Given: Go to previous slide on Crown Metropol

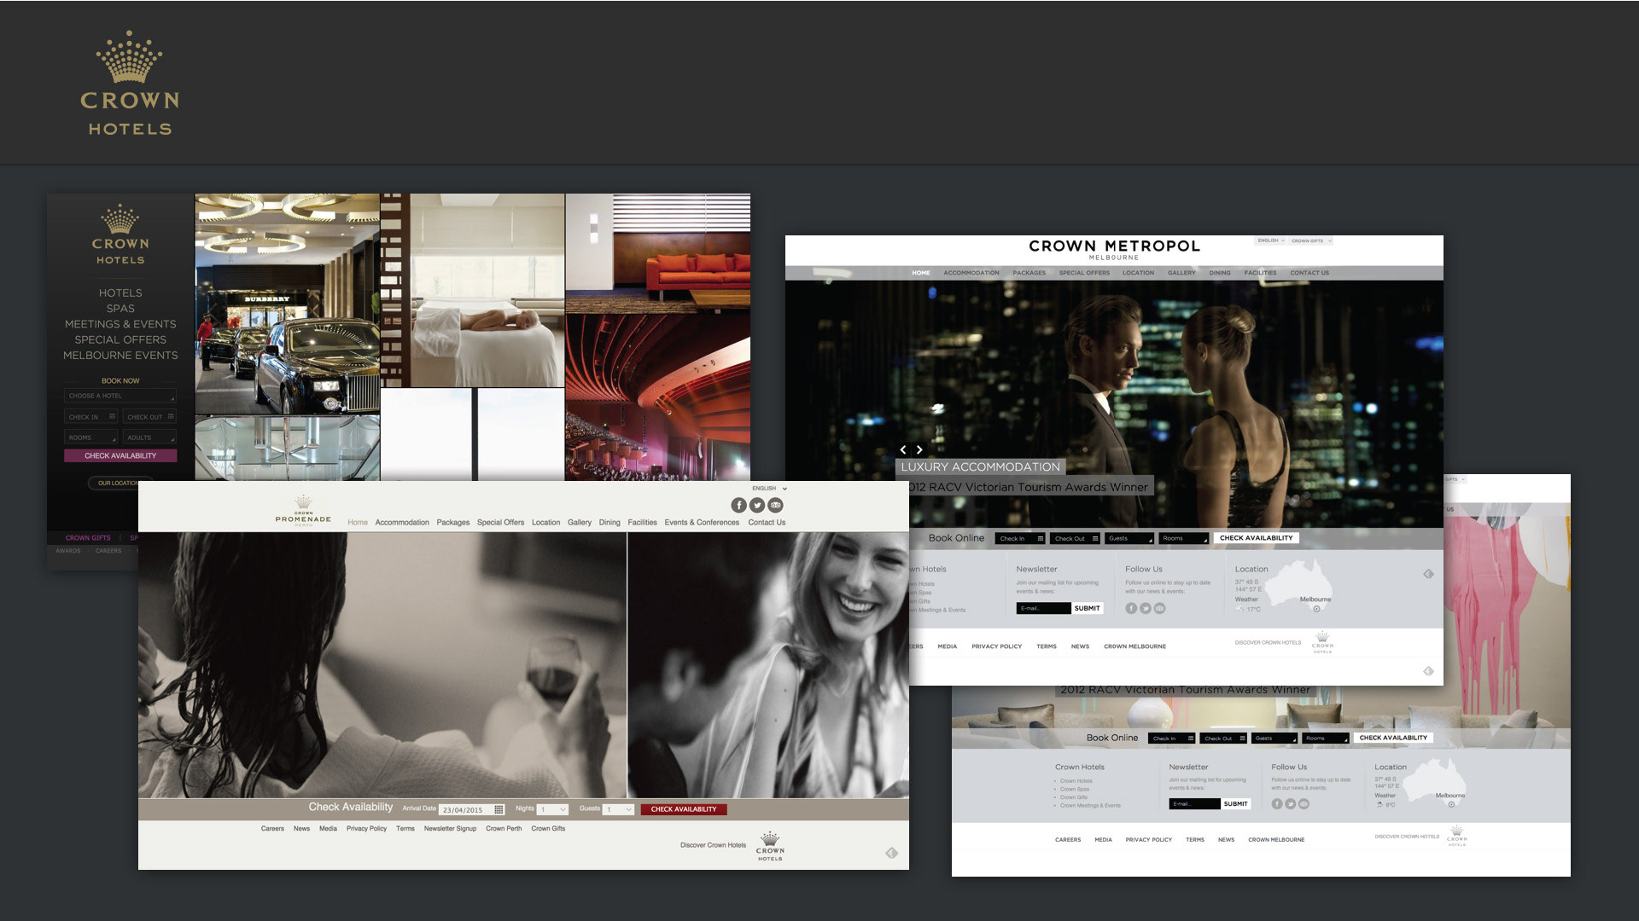Looking at the screenshot, I should point(903,449).
